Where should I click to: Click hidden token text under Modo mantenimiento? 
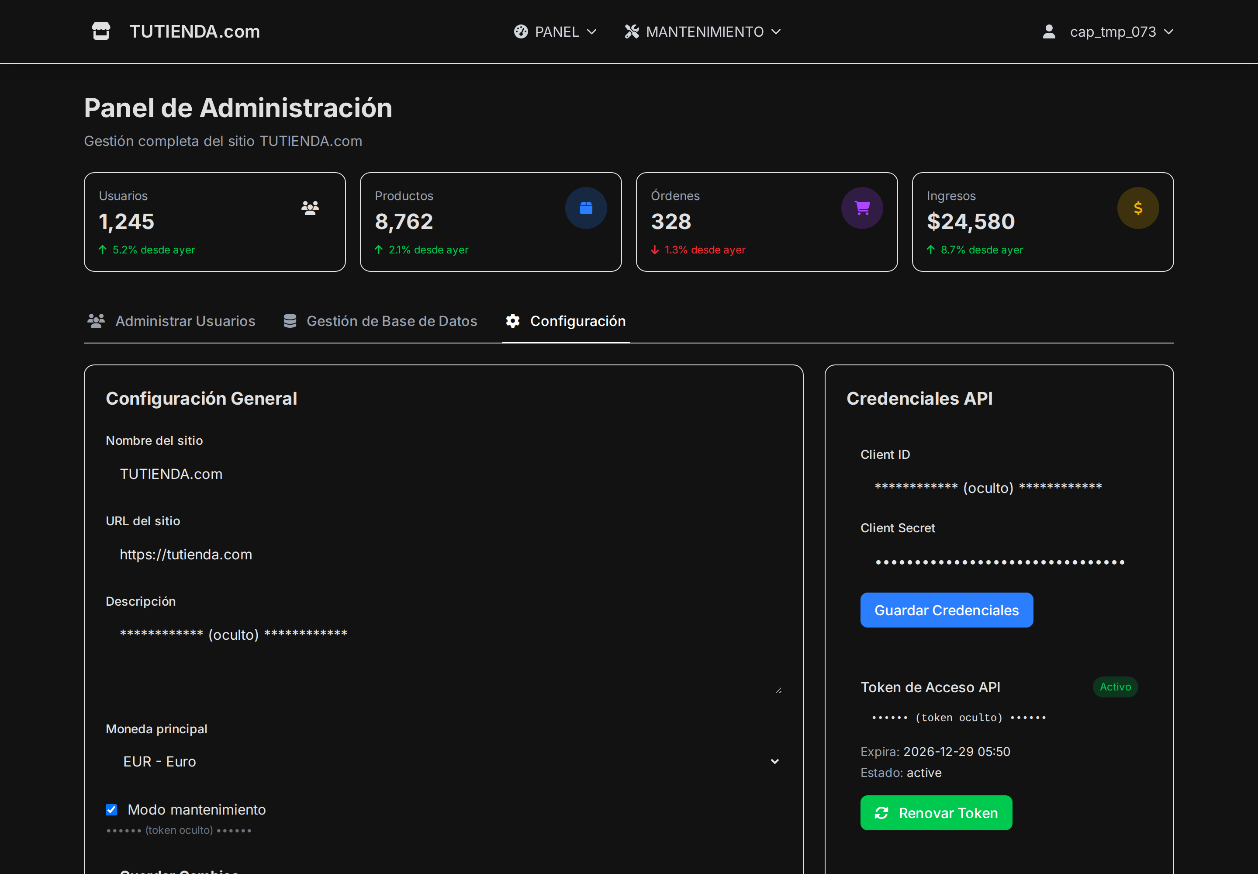click(x=179, y=830)
